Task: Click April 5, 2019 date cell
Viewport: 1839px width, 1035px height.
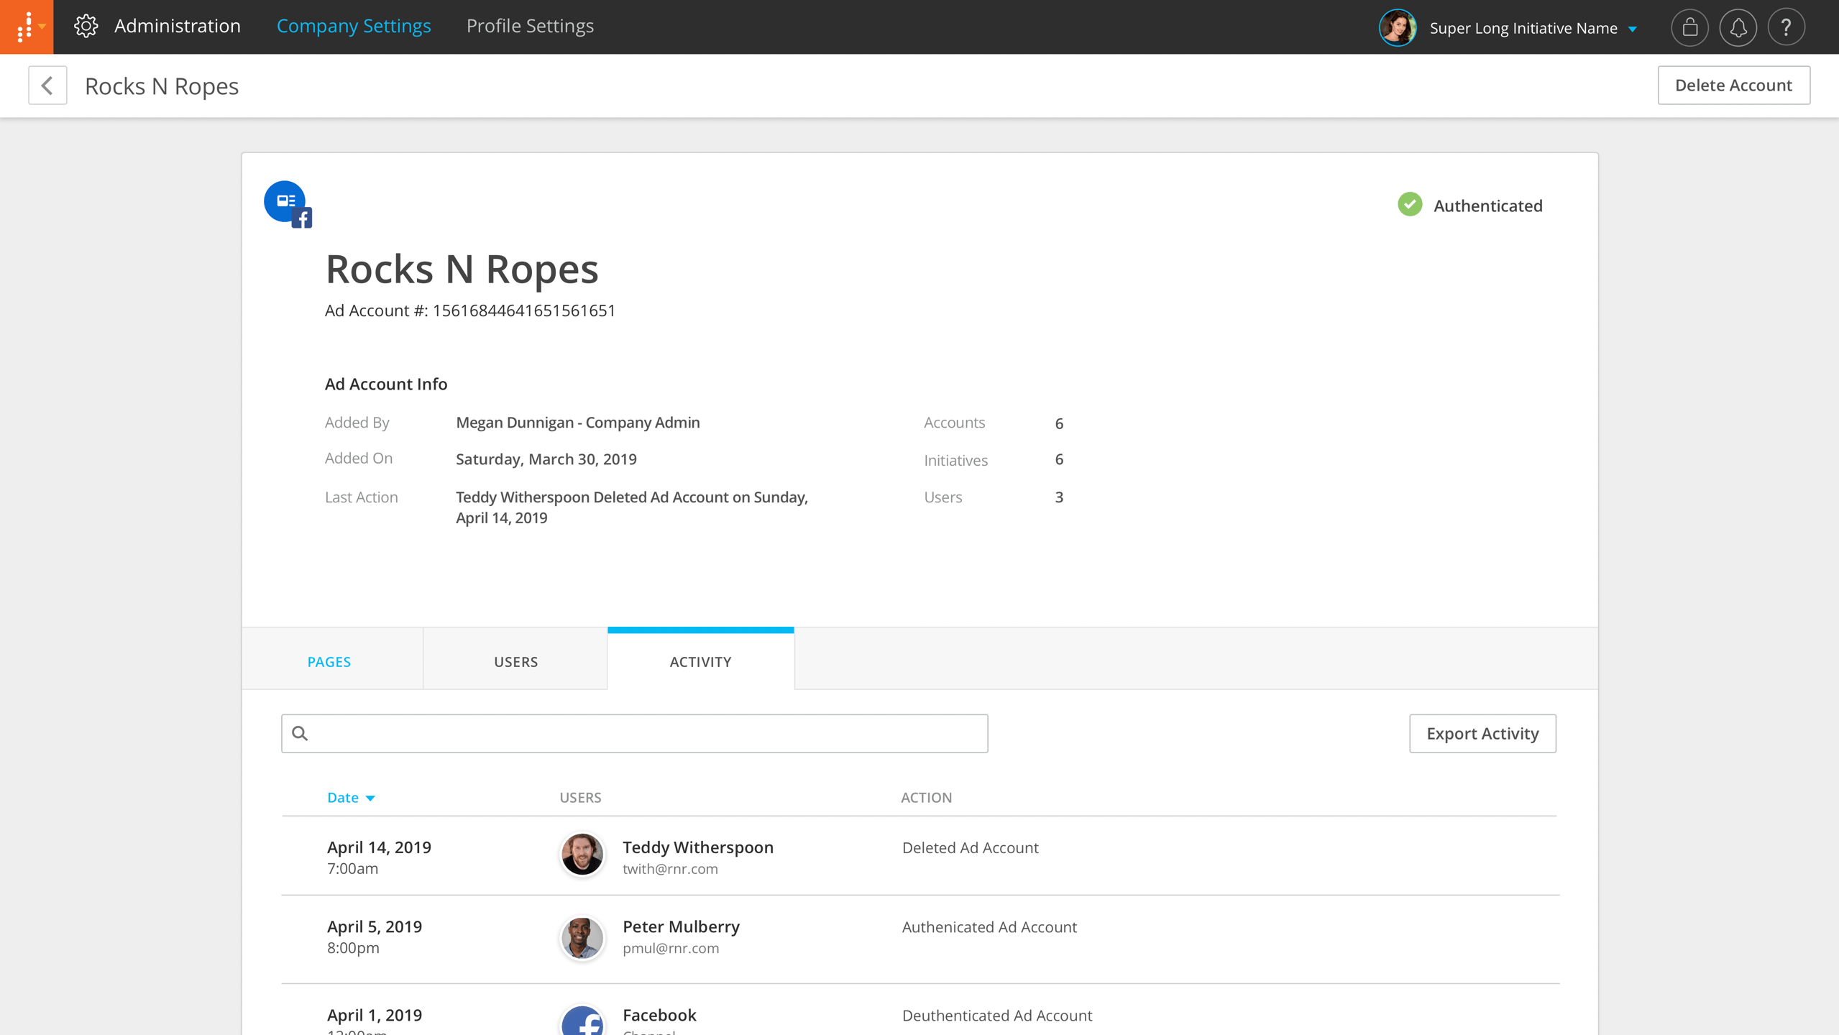Action: point(375,926)
